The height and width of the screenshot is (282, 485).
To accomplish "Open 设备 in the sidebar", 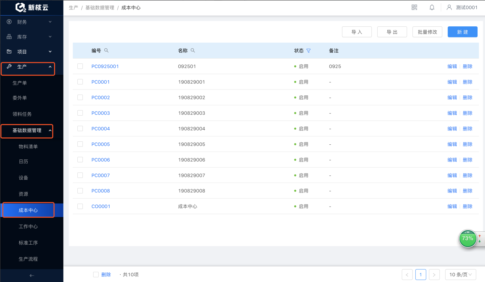I will point(23,178).
